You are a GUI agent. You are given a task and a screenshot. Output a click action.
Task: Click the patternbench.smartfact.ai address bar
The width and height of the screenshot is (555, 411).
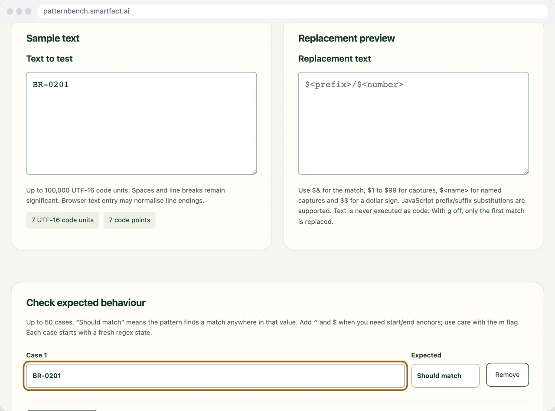tap(293, 11)
